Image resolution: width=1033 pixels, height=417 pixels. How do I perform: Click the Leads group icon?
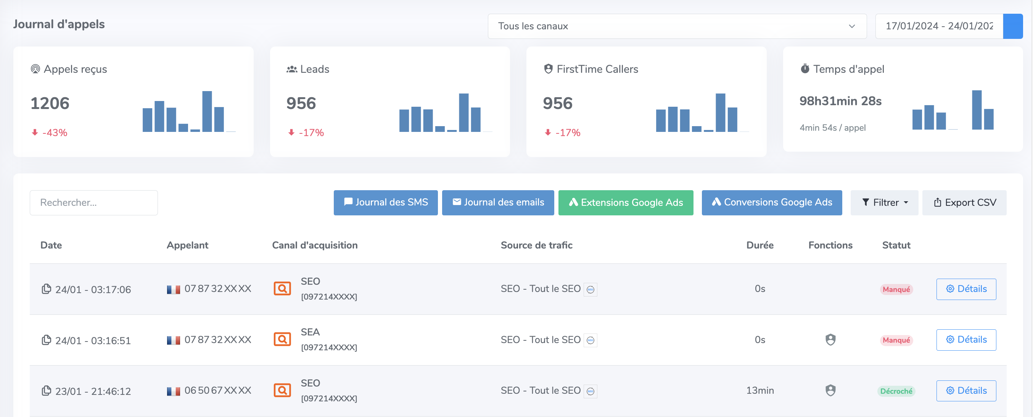click(291, 69)
